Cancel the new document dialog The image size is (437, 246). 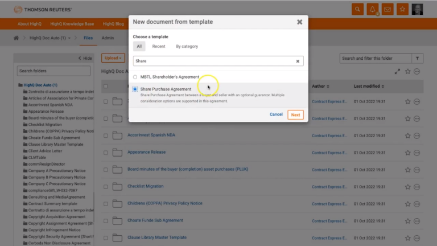click(x=276, y=114)
